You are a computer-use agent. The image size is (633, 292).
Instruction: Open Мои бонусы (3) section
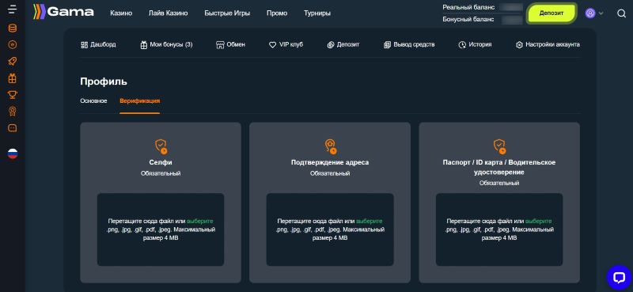pyautogui.click(x=166, y=45)
